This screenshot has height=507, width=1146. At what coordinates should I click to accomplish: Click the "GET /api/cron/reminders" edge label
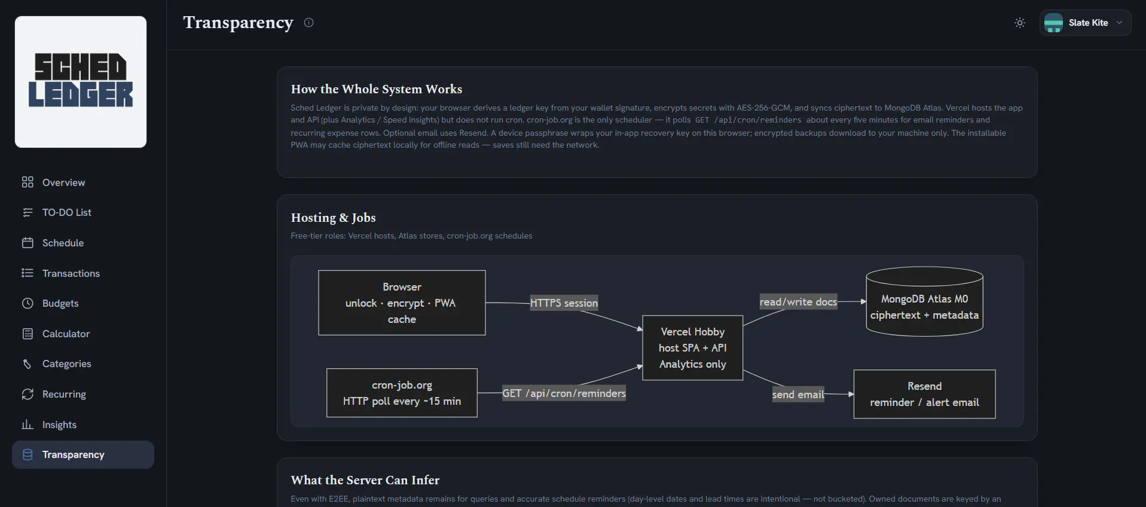[564, 393]
